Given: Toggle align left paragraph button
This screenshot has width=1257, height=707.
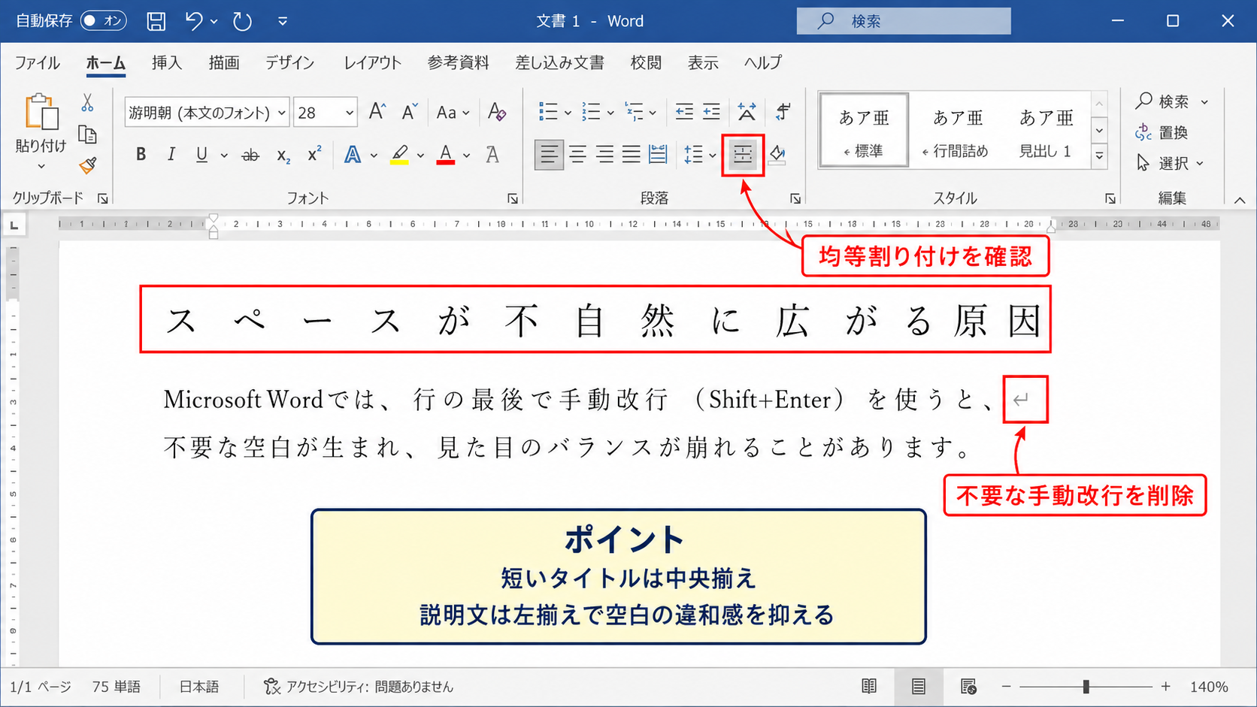Looking at the screenshot, I should pyautogui.click(x=549, y=155).
